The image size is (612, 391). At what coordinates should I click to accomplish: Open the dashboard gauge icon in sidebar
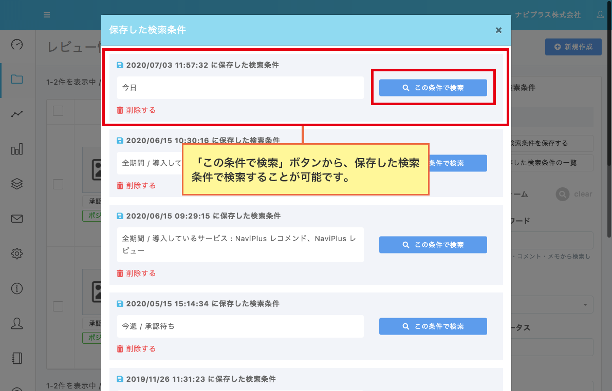point(17,45)
